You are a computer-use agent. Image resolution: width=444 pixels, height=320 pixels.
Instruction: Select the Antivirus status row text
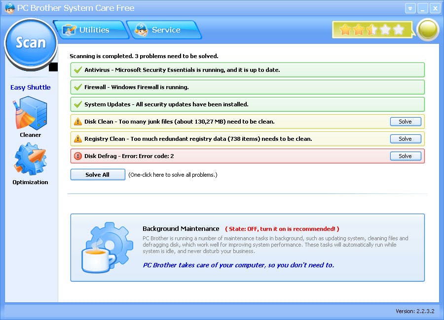pos(182,70)
